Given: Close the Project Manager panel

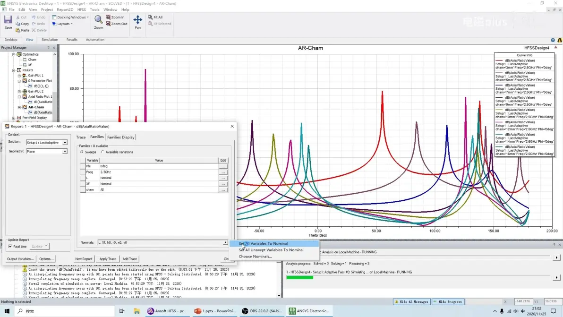Looking at the screenshot, I should [54, 47].
